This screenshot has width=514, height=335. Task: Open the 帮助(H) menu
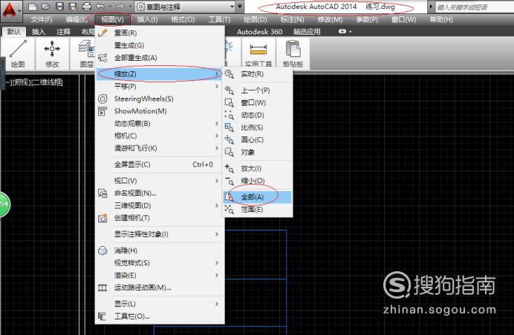click(x=441, y=19)
